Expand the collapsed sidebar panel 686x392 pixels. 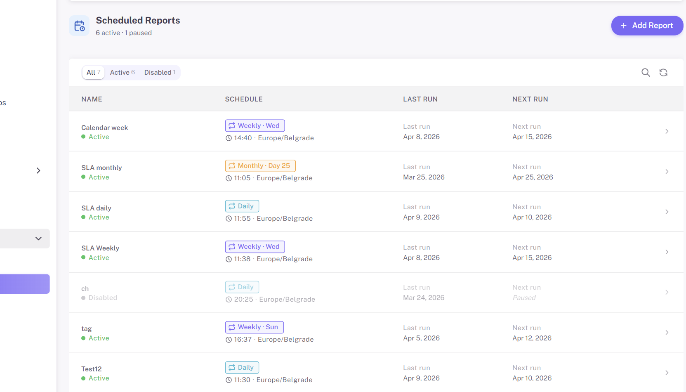(38, 170)
